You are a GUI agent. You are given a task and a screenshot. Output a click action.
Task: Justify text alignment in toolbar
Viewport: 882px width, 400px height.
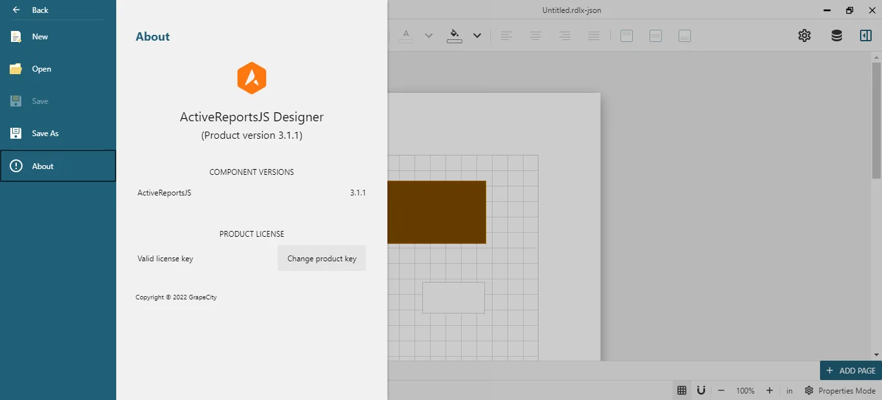(x=594, y=35)
